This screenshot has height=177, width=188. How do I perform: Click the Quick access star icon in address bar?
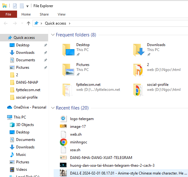36,23
